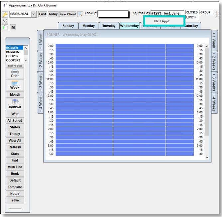Open the Stats button
This screenshot has width=222, height=217.
pyautogui.click(x=15, y=154)
